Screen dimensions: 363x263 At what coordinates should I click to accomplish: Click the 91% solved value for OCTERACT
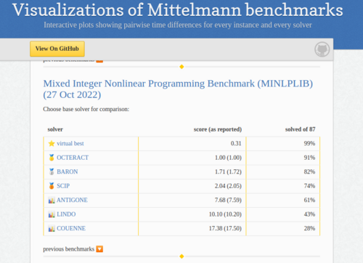309,158
